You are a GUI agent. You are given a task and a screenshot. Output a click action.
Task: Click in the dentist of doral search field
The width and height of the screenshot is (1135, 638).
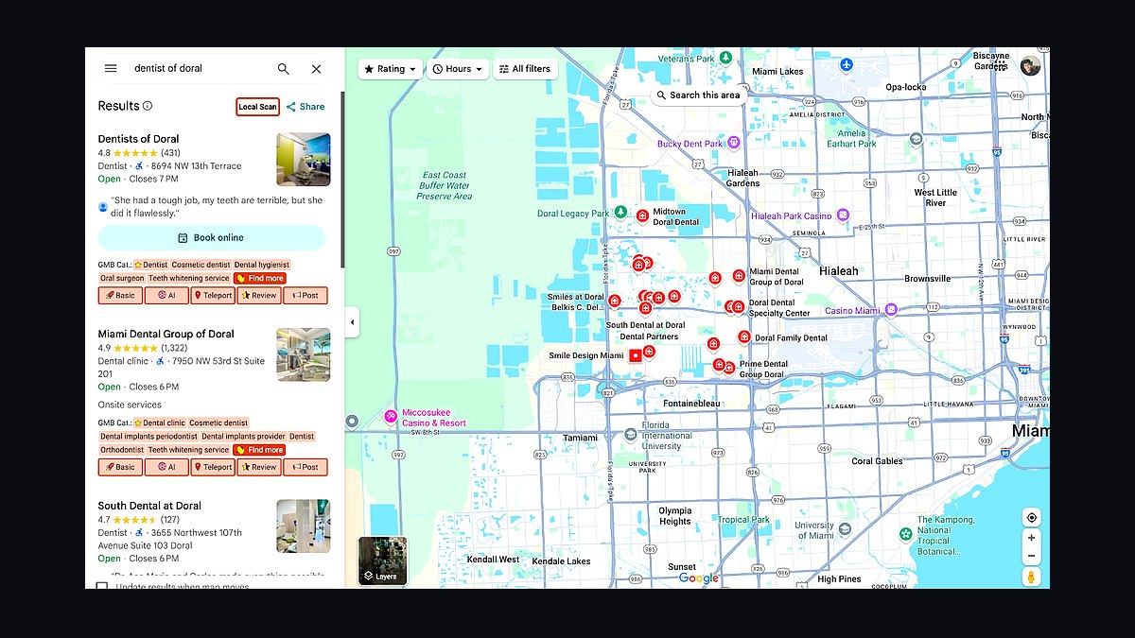pyautogui.click(x=199, y=68)
